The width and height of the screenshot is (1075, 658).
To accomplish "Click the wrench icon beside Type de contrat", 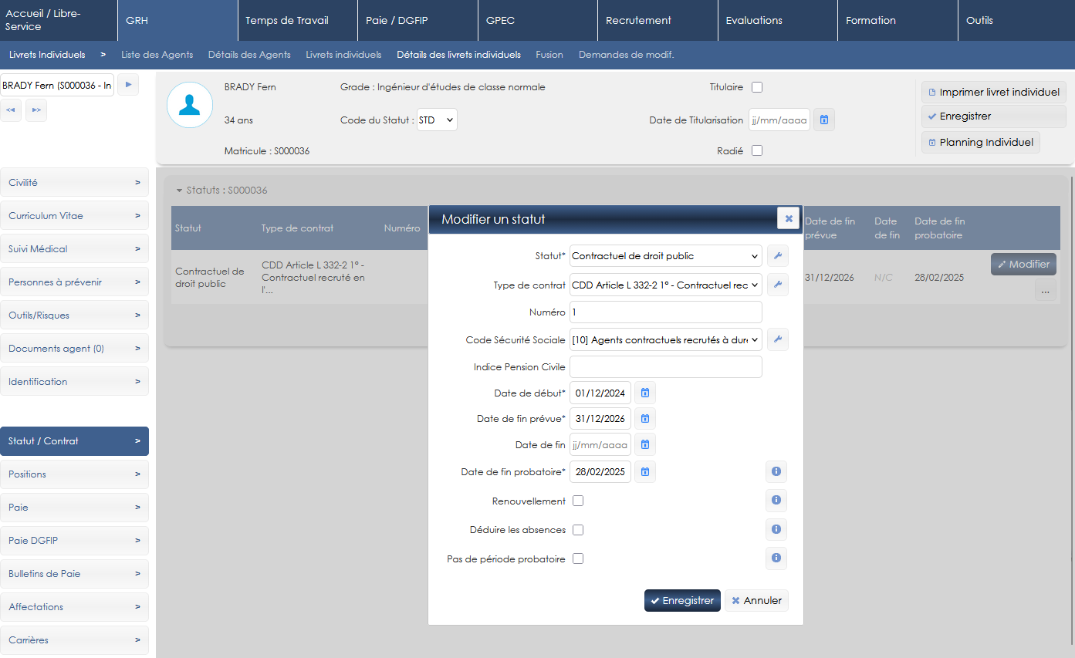I will click(x=778, y=285).
